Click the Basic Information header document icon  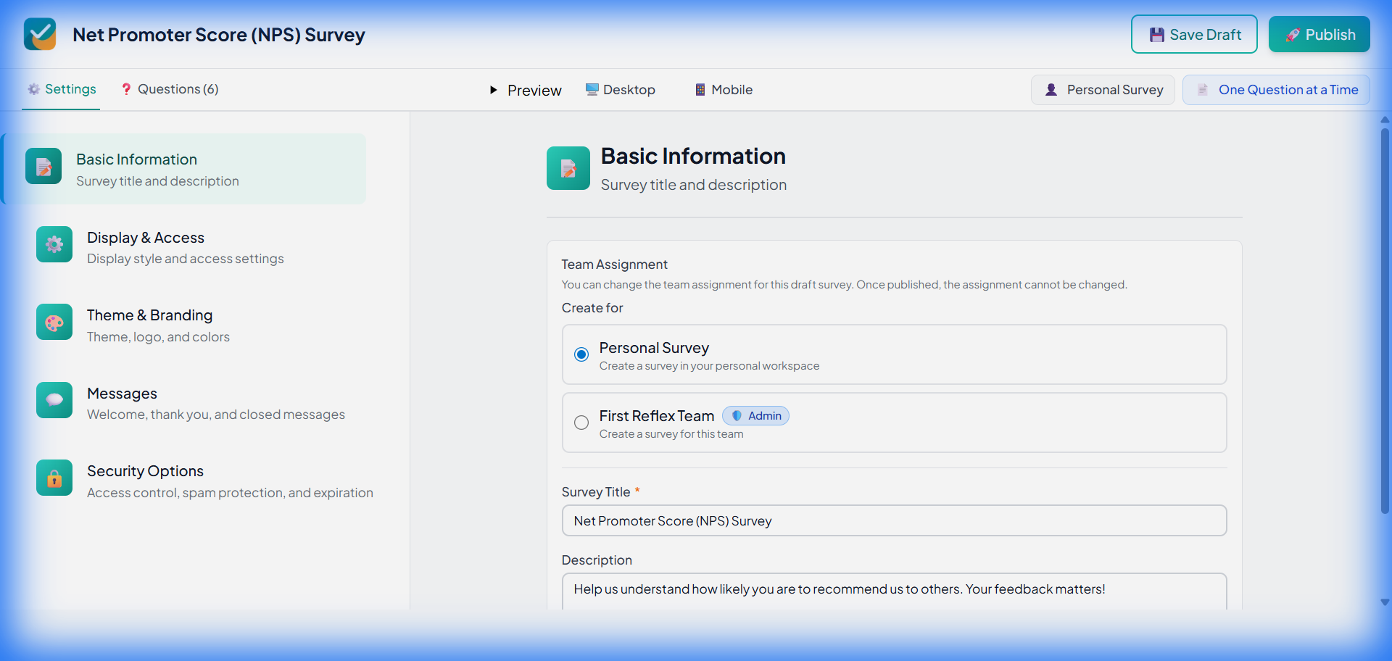coord(568,168)
